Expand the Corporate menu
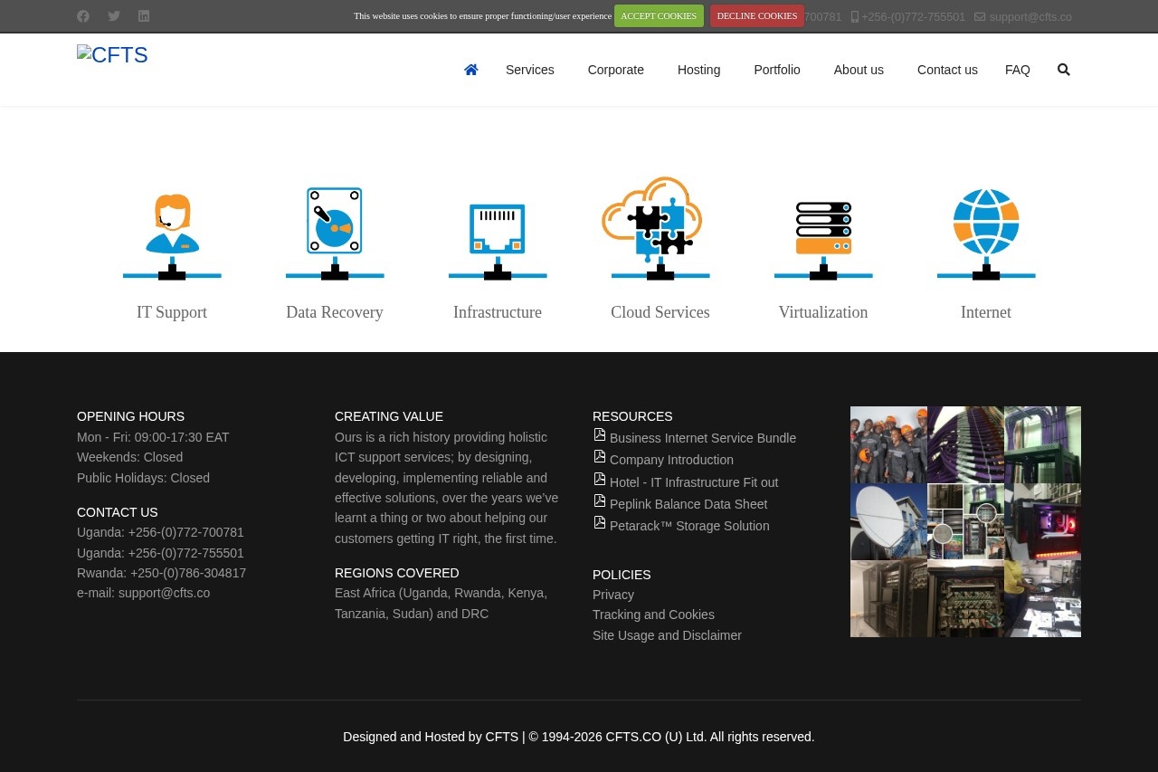Viewport: 1158px width, 772px height. 615,70
